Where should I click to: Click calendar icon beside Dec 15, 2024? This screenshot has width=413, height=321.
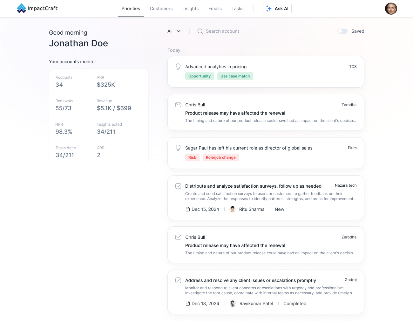pos(188,209)
